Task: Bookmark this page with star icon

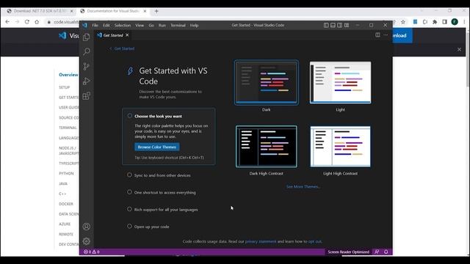Action: (403, 22)
